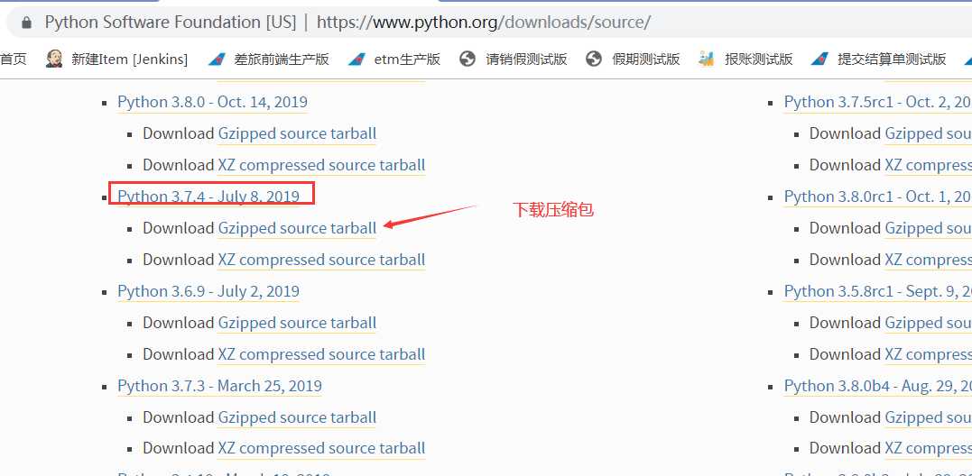
Task: Download Gzipped source for Python 3.8.0b4
Action: point(928,417)
